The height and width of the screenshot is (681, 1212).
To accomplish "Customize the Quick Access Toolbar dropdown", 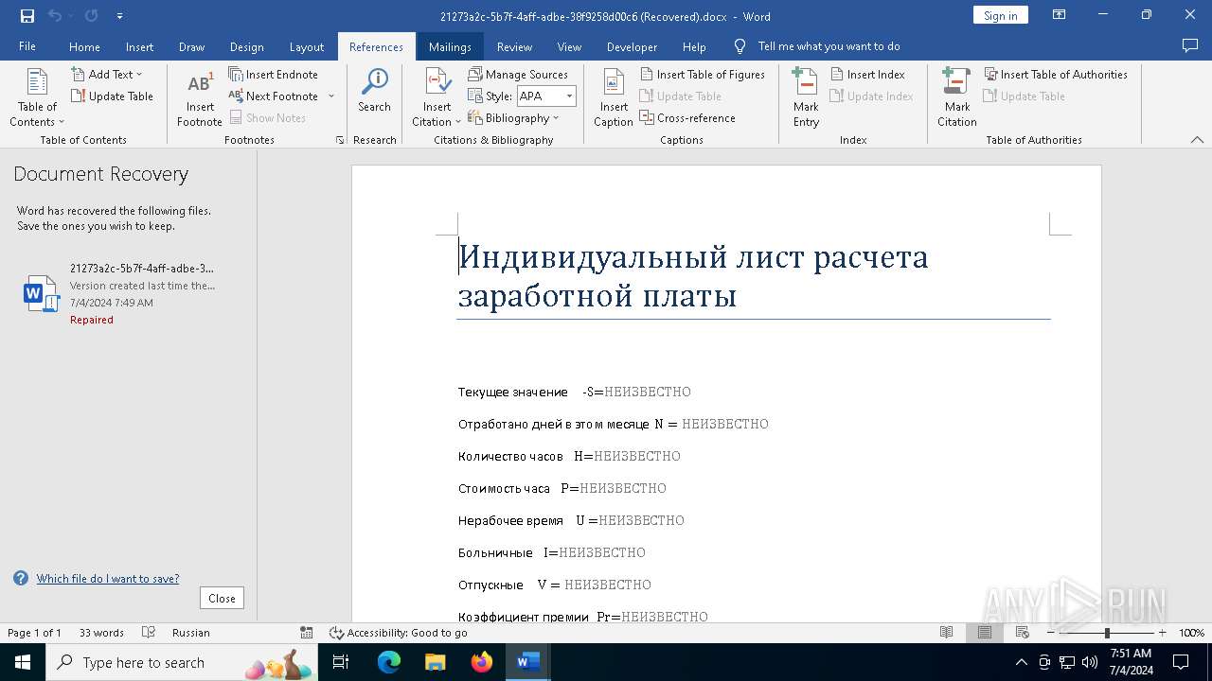I will [x=119, y=16].
